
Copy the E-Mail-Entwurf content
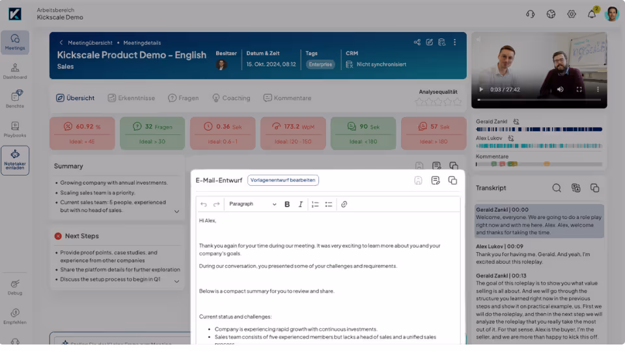[x=453, y=181]
